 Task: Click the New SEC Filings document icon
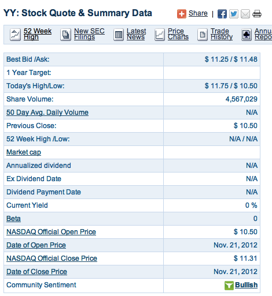click(65, 35)
